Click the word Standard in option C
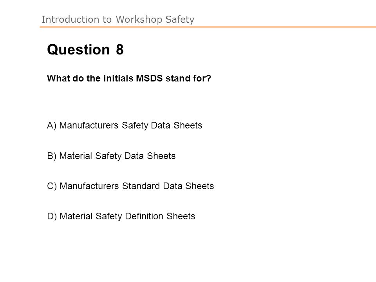The height and width of the screenshot is (282, 376). coord(141,186)
